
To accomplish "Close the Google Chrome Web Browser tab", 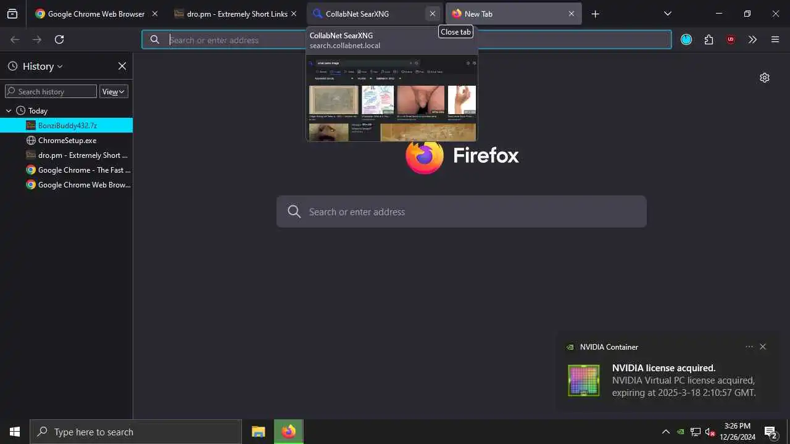I will click(154, 14).
